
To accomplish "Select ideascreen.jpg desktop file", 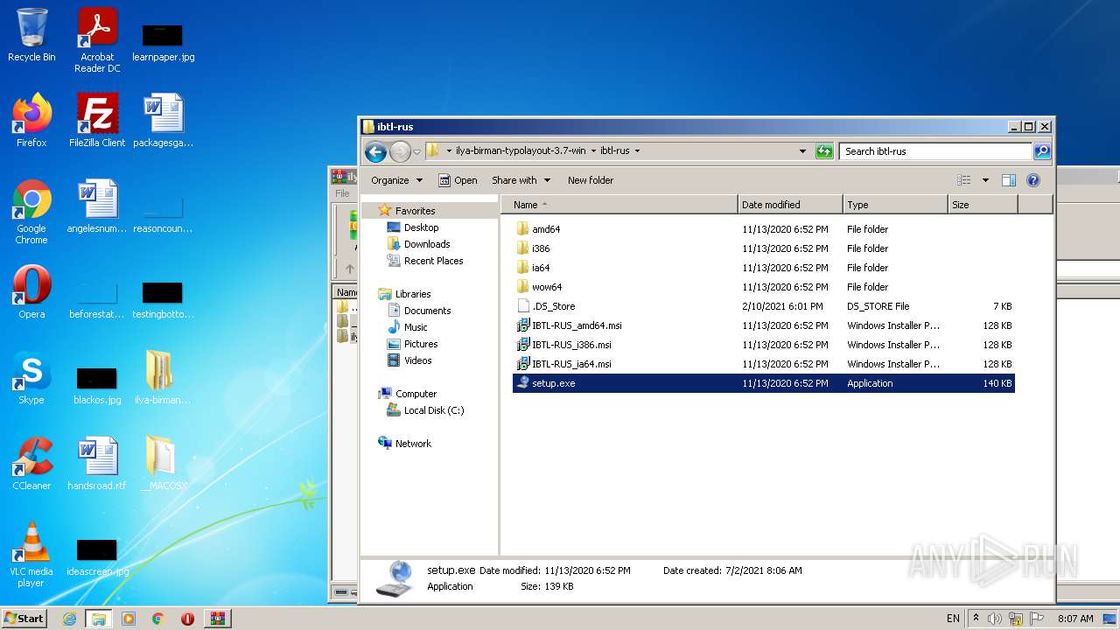I will [97, 556].
